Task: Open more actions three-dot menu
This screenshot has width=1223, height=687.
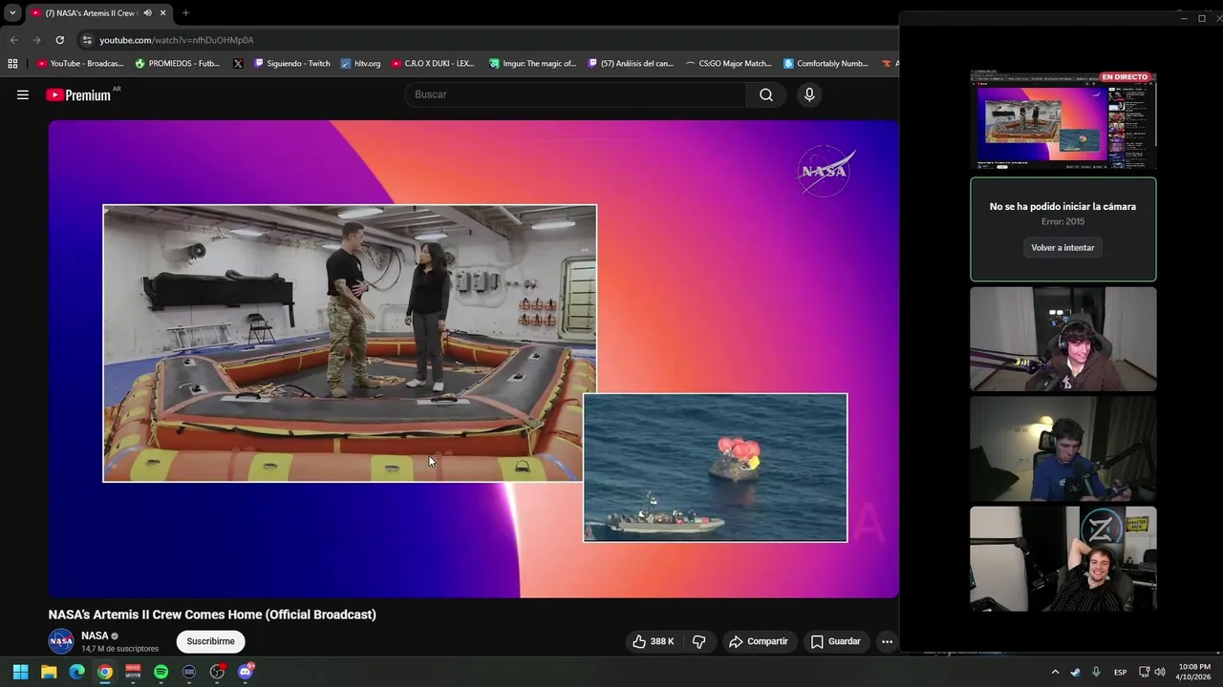Action: (x=887, y=641)
